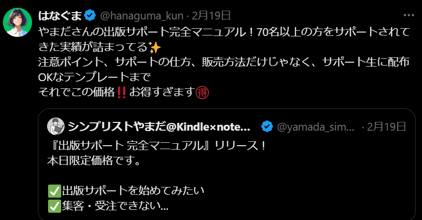The height and width of the screenshot is (220, 422).
Task: Click green check emoji before 出版サポートを始めてみたい
Action: pyautogui.click(x=55, y=191)
